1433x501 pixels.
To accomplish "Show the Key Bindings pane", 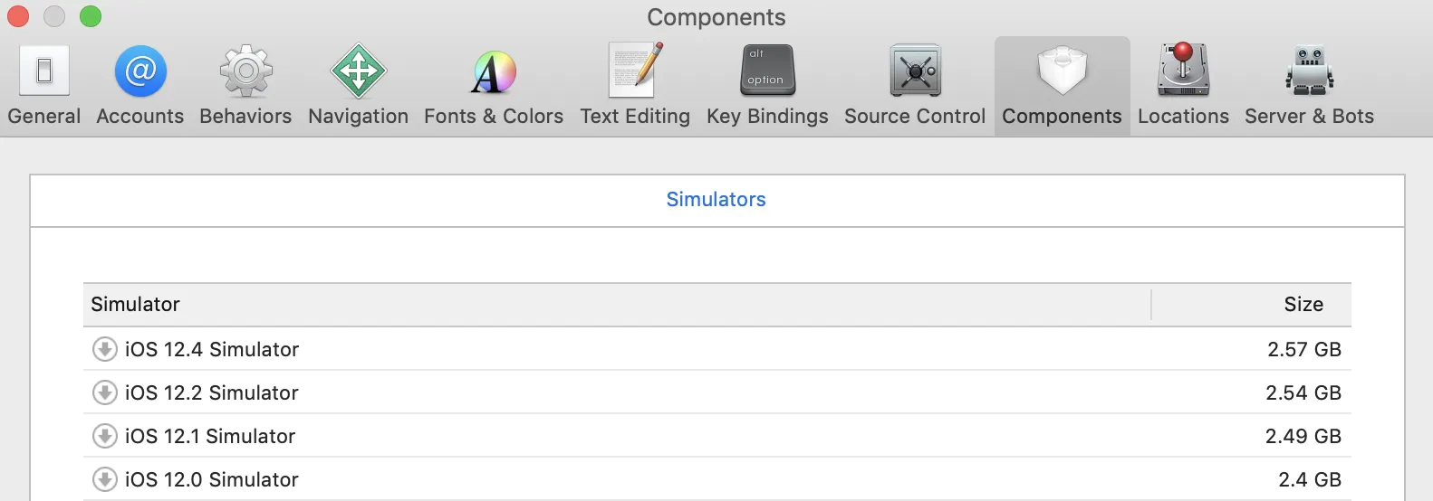I will (767, 85).
